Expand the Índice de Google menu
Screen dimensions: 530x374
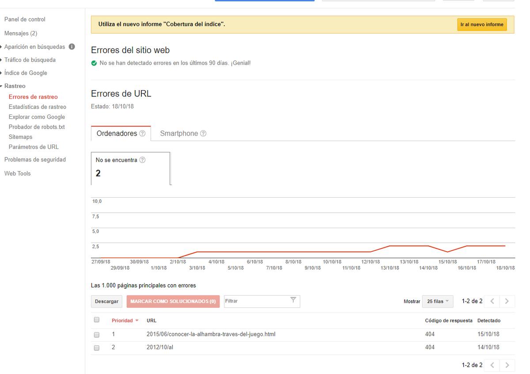(x=25, y=73)
